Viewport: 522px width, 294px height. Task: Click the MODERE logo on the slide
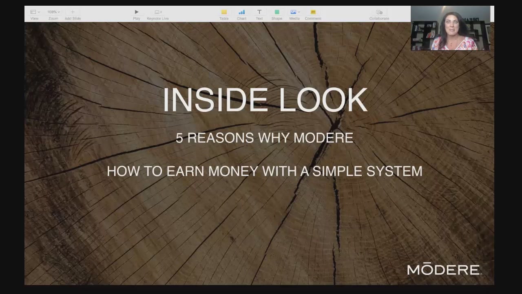(444, 269)
